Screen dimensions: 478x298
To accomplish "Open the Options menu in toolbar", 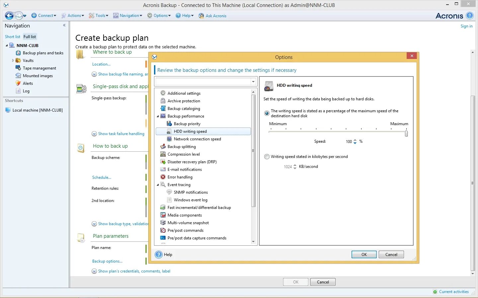I will [159, 16].
